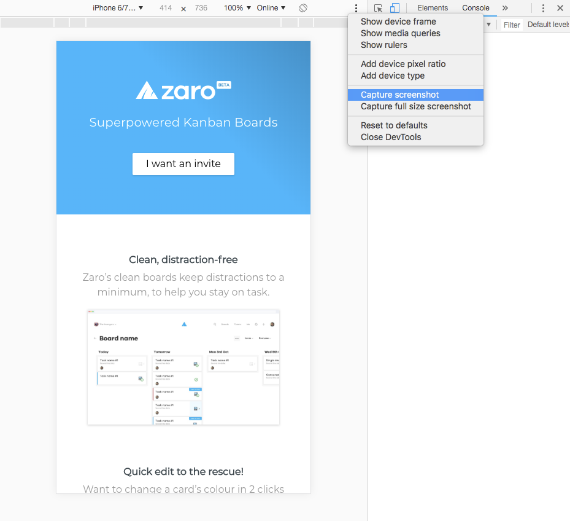The image size is (570, 521).
Task: Open the console context dropdown arrow
Action: (x=488, y=25)
